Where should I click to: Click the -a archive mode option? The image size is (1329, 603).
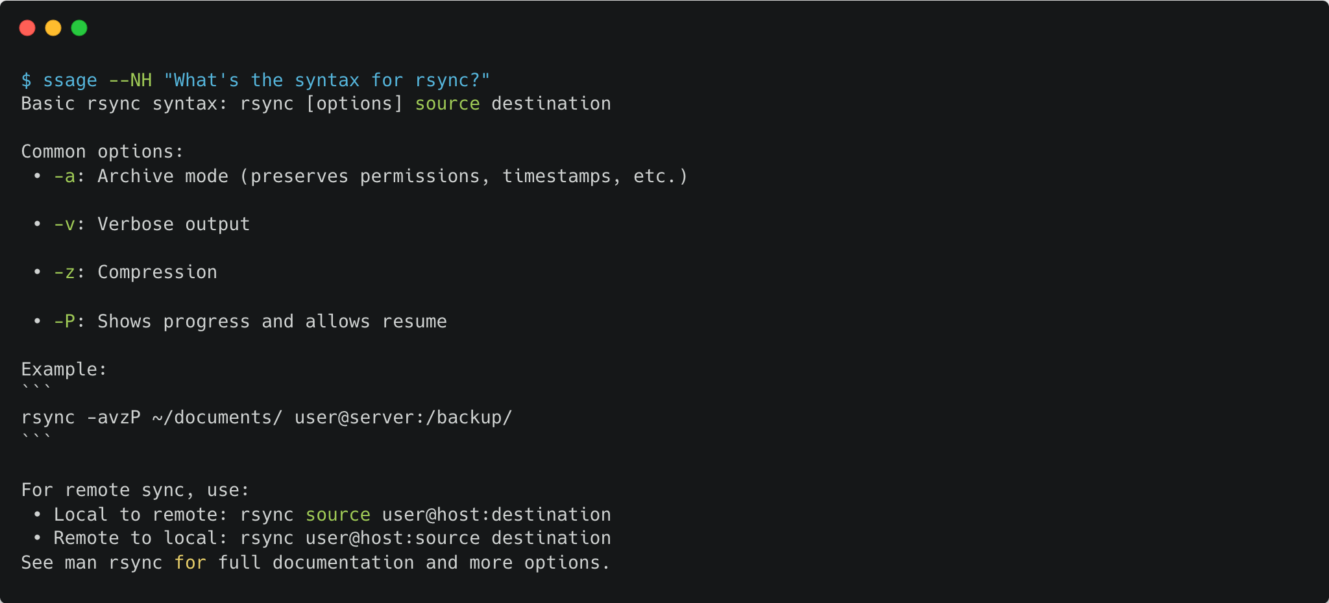65,176
